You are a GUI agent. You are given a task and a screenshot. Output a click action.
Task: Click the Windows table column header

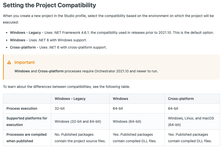tap(121, 99)
